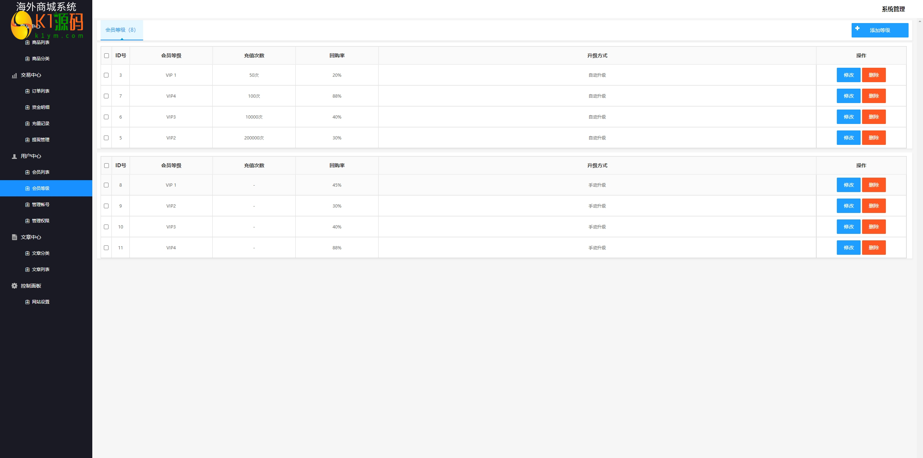Collapse the 用户中心 sidebar section
Viewport: 923px width, 458px height.
click(31, 156)
